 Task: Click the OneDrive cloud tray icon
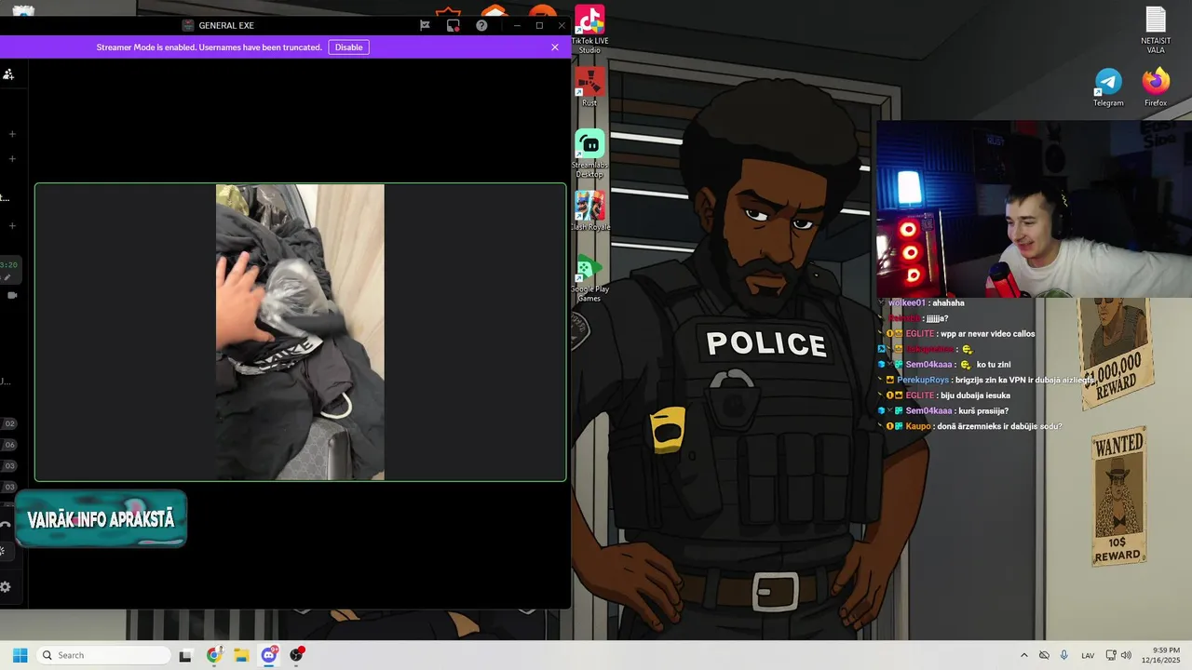tap(1044, 655)
